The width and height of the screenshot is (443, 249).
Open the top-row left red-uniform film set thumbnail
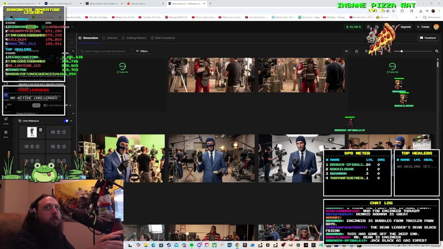tap(211, 75)
